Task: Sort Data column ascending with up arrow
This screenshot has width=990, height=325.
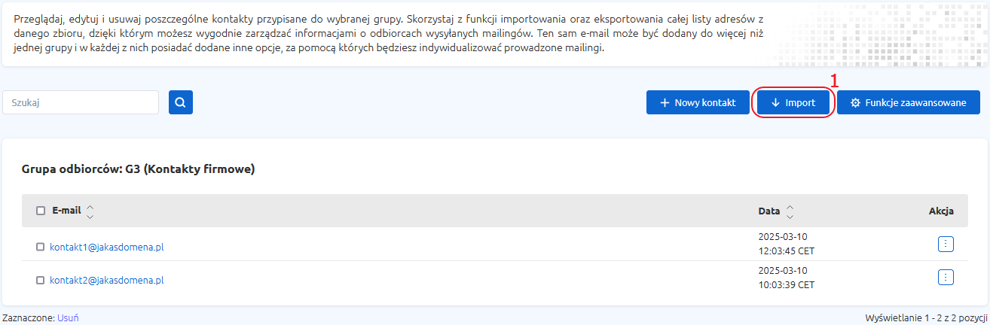Action: pyautogui.click(x=790, y=207)
